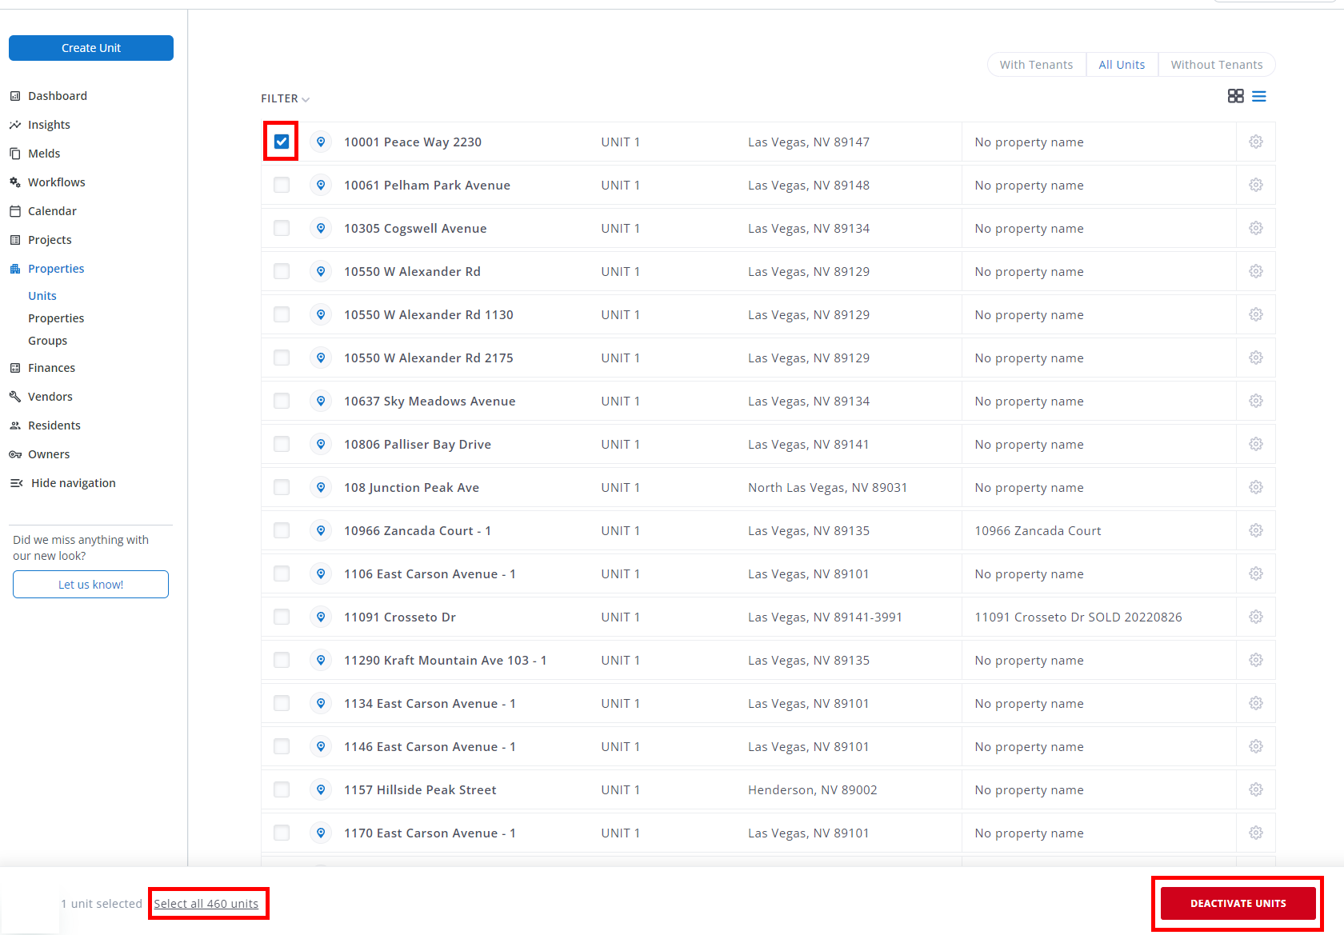
Task: Click the Hide navigation icon
Action: point(16,483)
